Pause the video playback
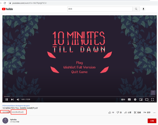 point(7,100)
